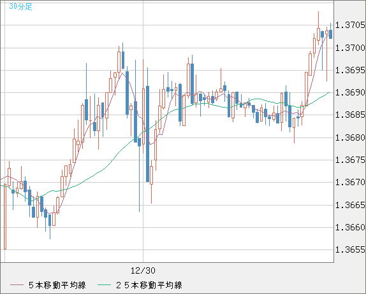
Task: Click the 25本移動平均線 legend label
Action: pyautogui.click(x=149, y=285)
